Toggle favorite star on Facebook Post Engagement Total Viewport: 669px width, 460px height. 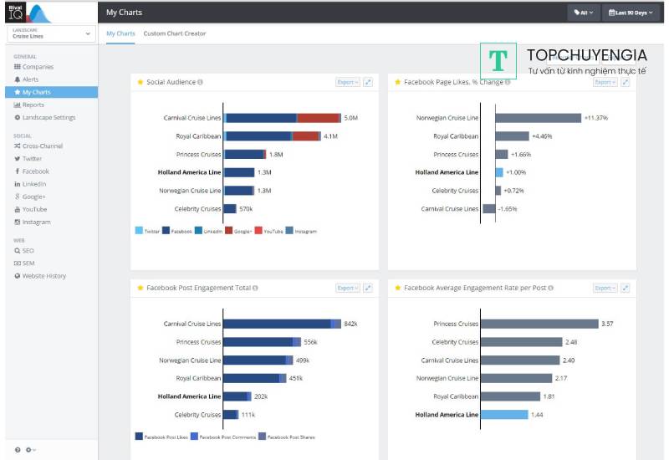(140, 288)
